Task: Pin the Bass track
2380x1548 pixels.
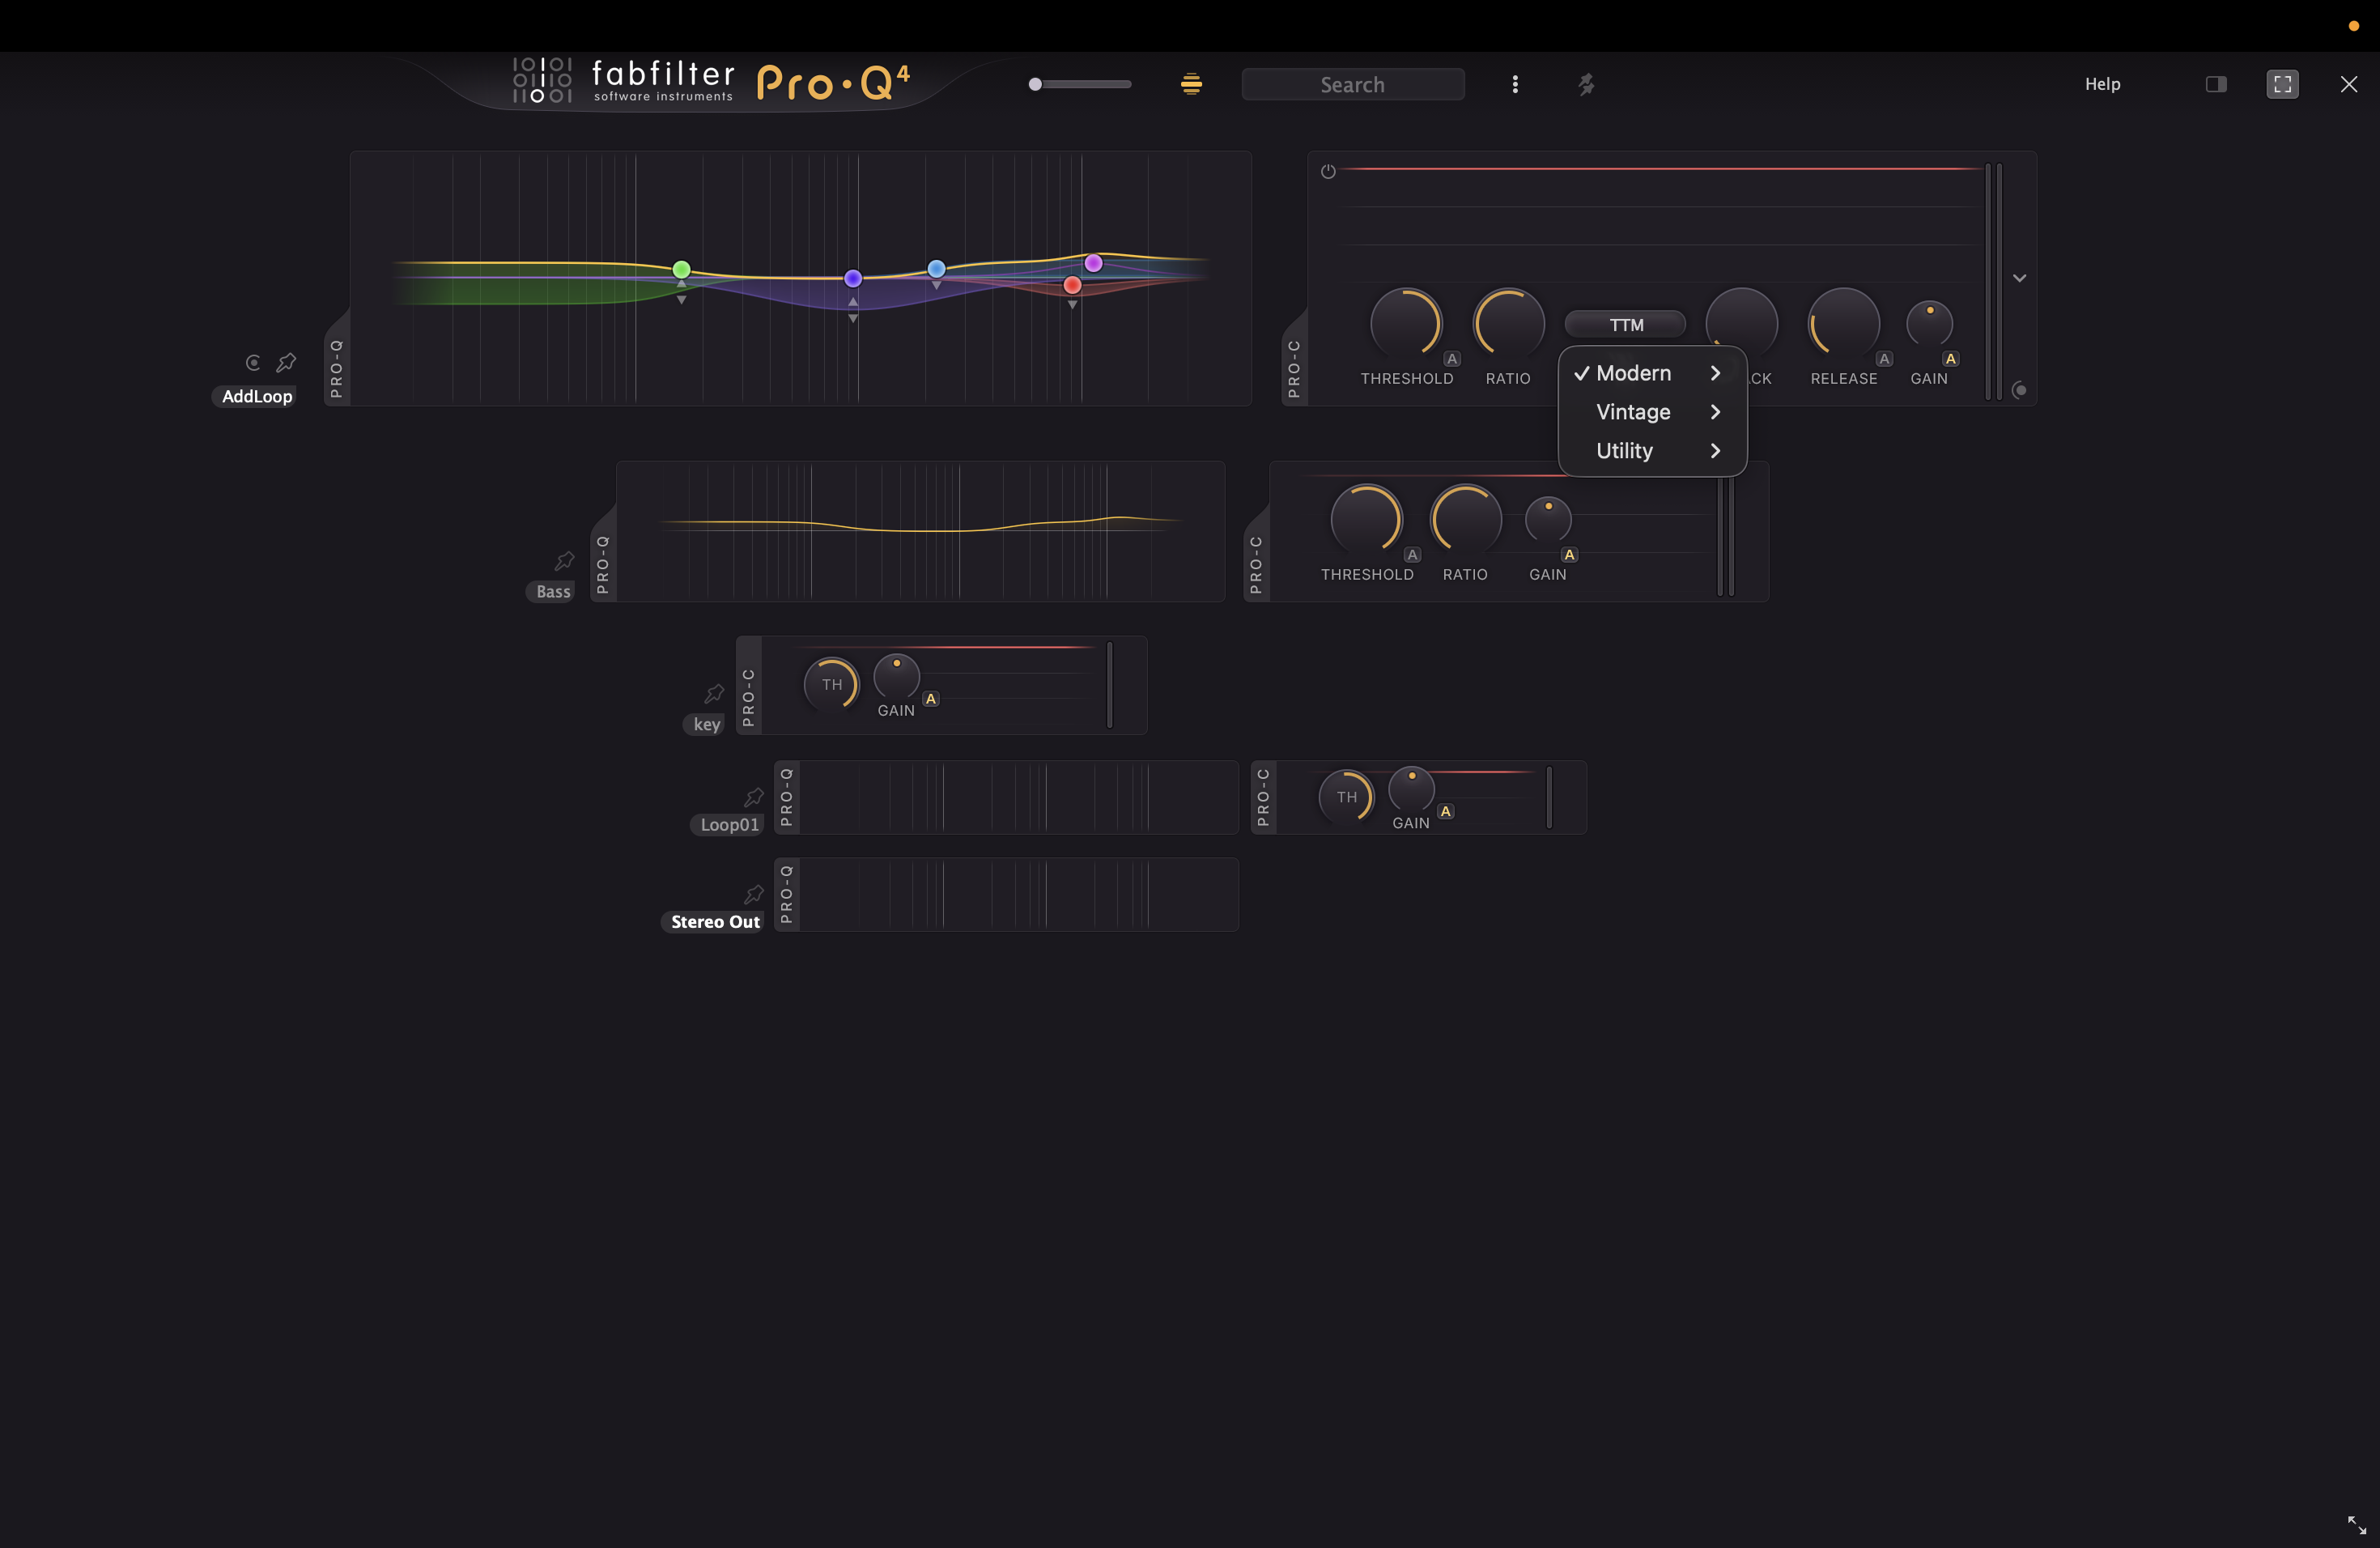Action: tap(565, 560)
